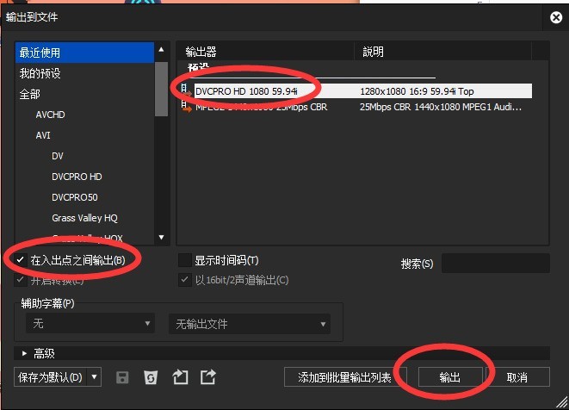
Task: Click the category list scroll down arrow
Action: pos(161,237)
